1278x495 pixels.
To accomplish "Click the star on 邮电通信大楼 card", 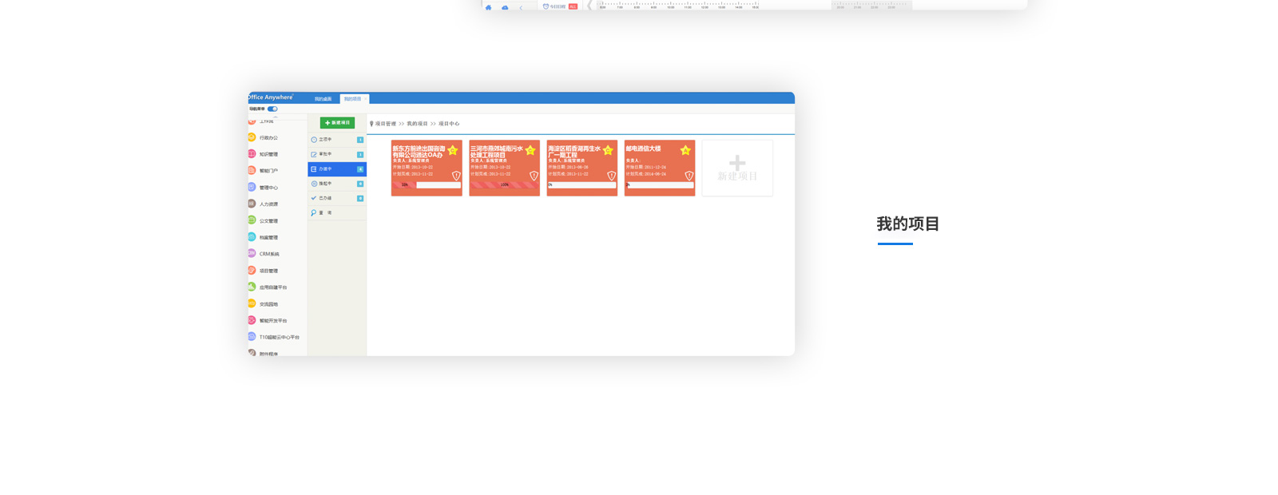I will tap(685, 150).
